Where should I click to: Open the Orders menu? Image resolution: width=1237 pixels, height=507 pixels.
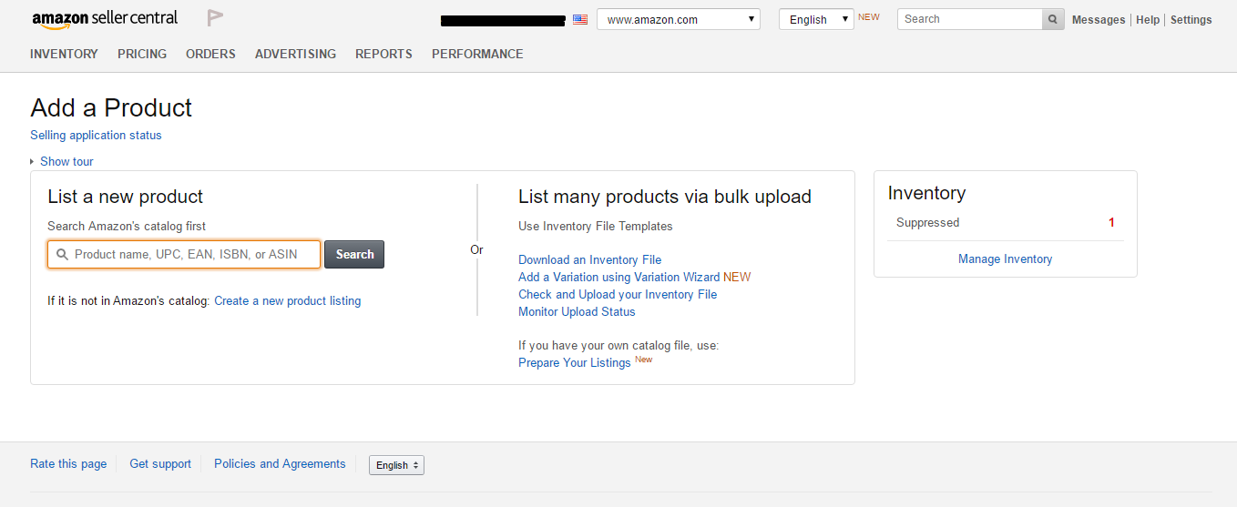click(210, 54)
